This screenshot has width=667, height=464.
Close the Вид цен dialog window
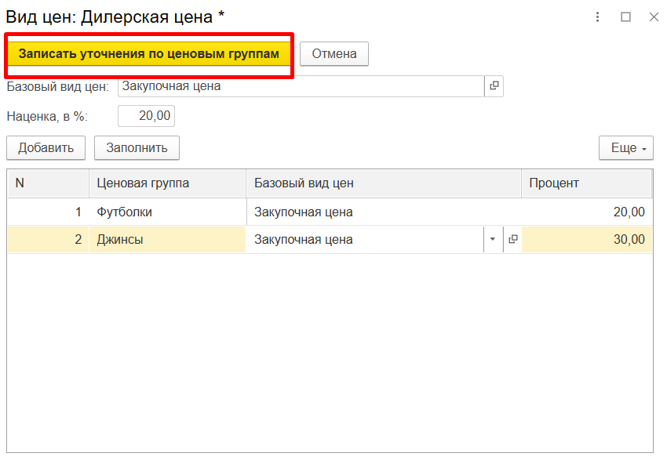[653, 16]
